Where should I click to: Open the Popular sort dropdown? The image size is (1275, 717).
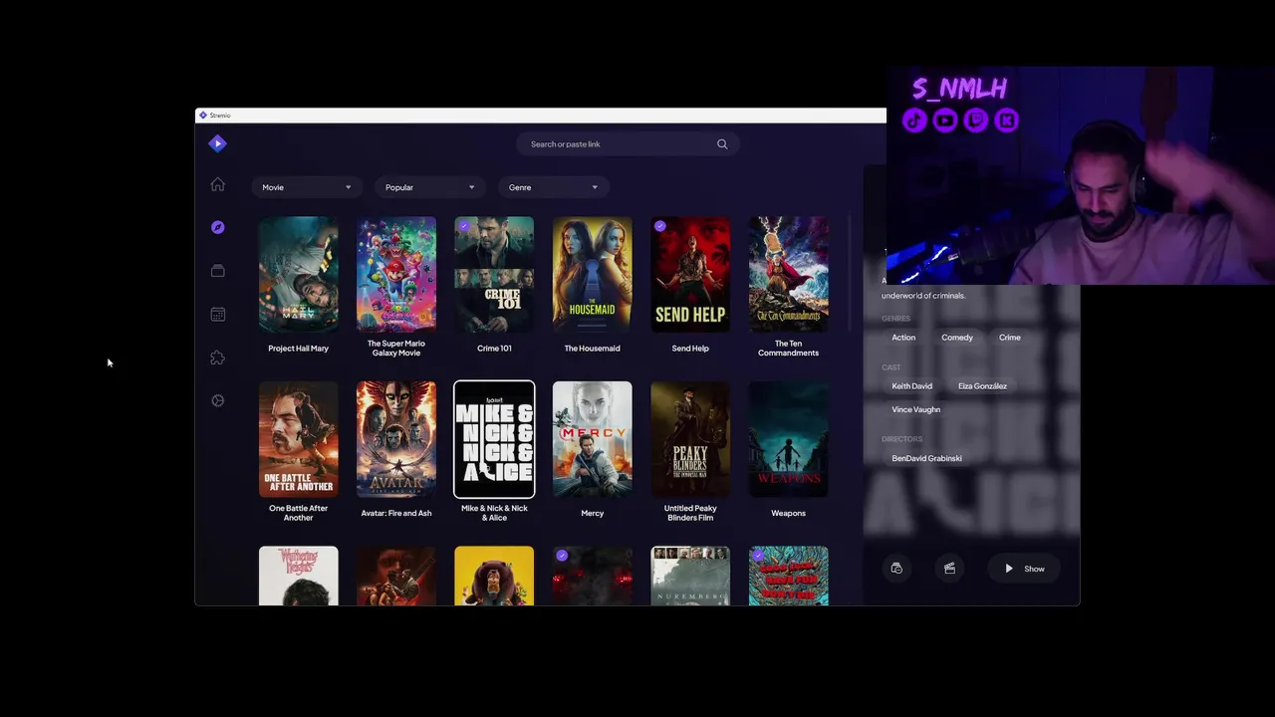pyautogui.click(x=429, y=187)
